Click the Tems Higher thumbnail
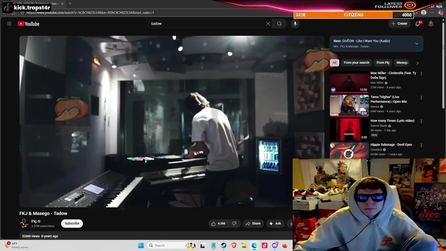The width and height of the screenshot is (446, 251). 349,105
